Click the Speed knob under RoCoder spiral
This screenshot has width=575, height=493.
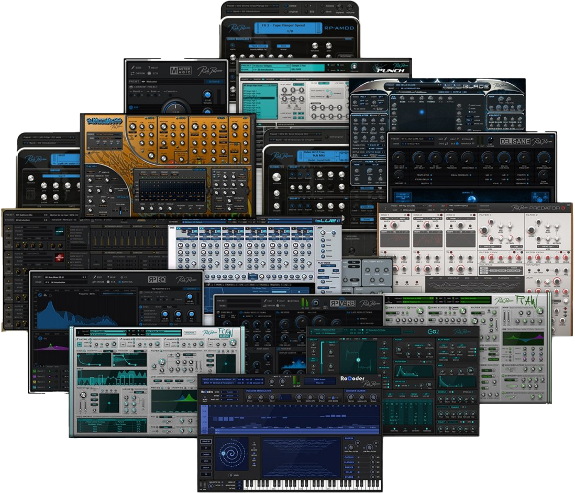tap(231, 475)
